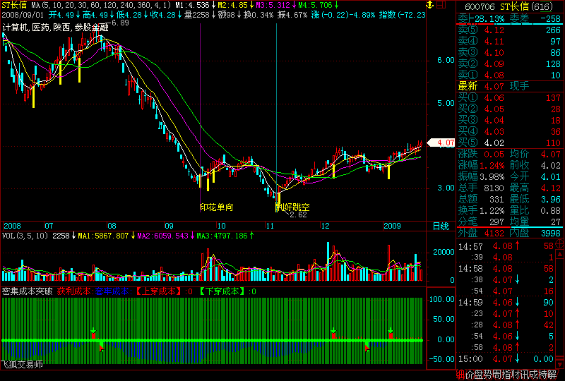
Task: Click the 【上穿成本】 legend label
Action: tap(158, 291)
